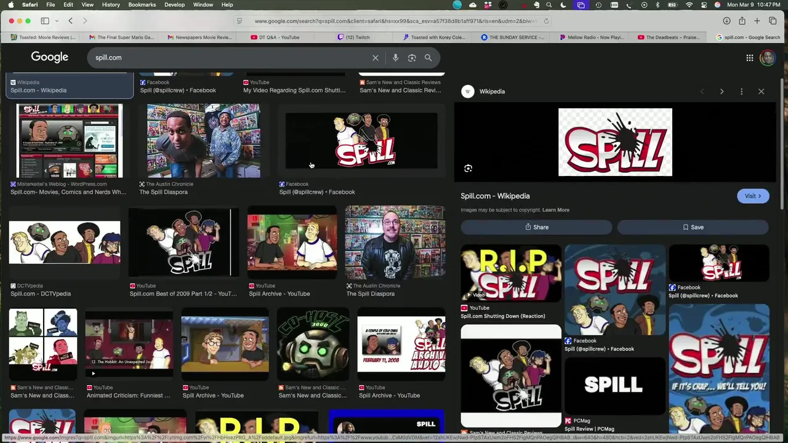Click Spill.com Shutting Down (Reaction) caption
This screenshot has width=788, height=443.
pos(503,316)
